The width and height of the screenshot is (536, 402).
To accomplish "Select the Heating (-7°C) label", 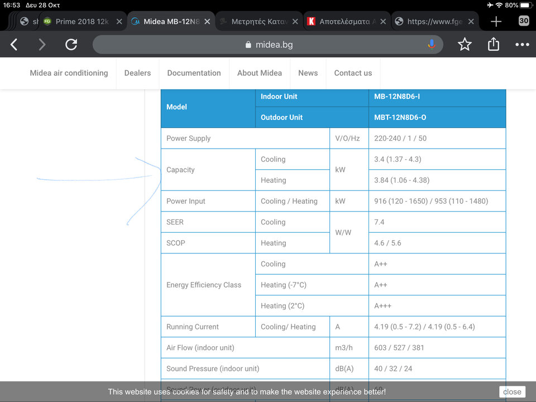I will click(x=284, y=285).
